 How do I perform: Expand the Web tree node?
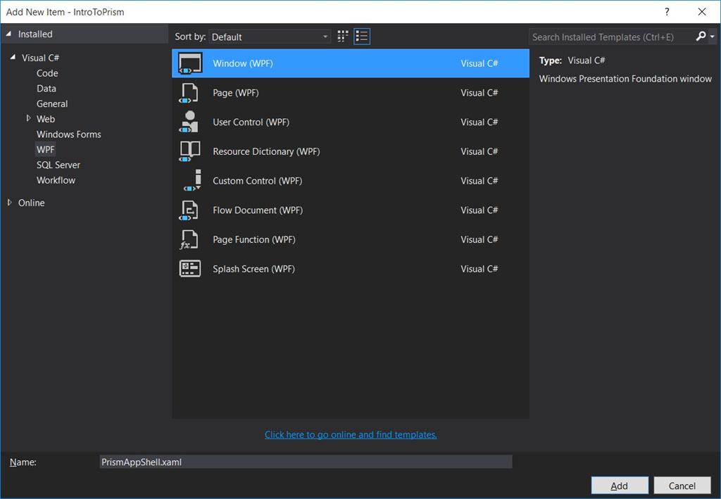click(x=28, y=118)
